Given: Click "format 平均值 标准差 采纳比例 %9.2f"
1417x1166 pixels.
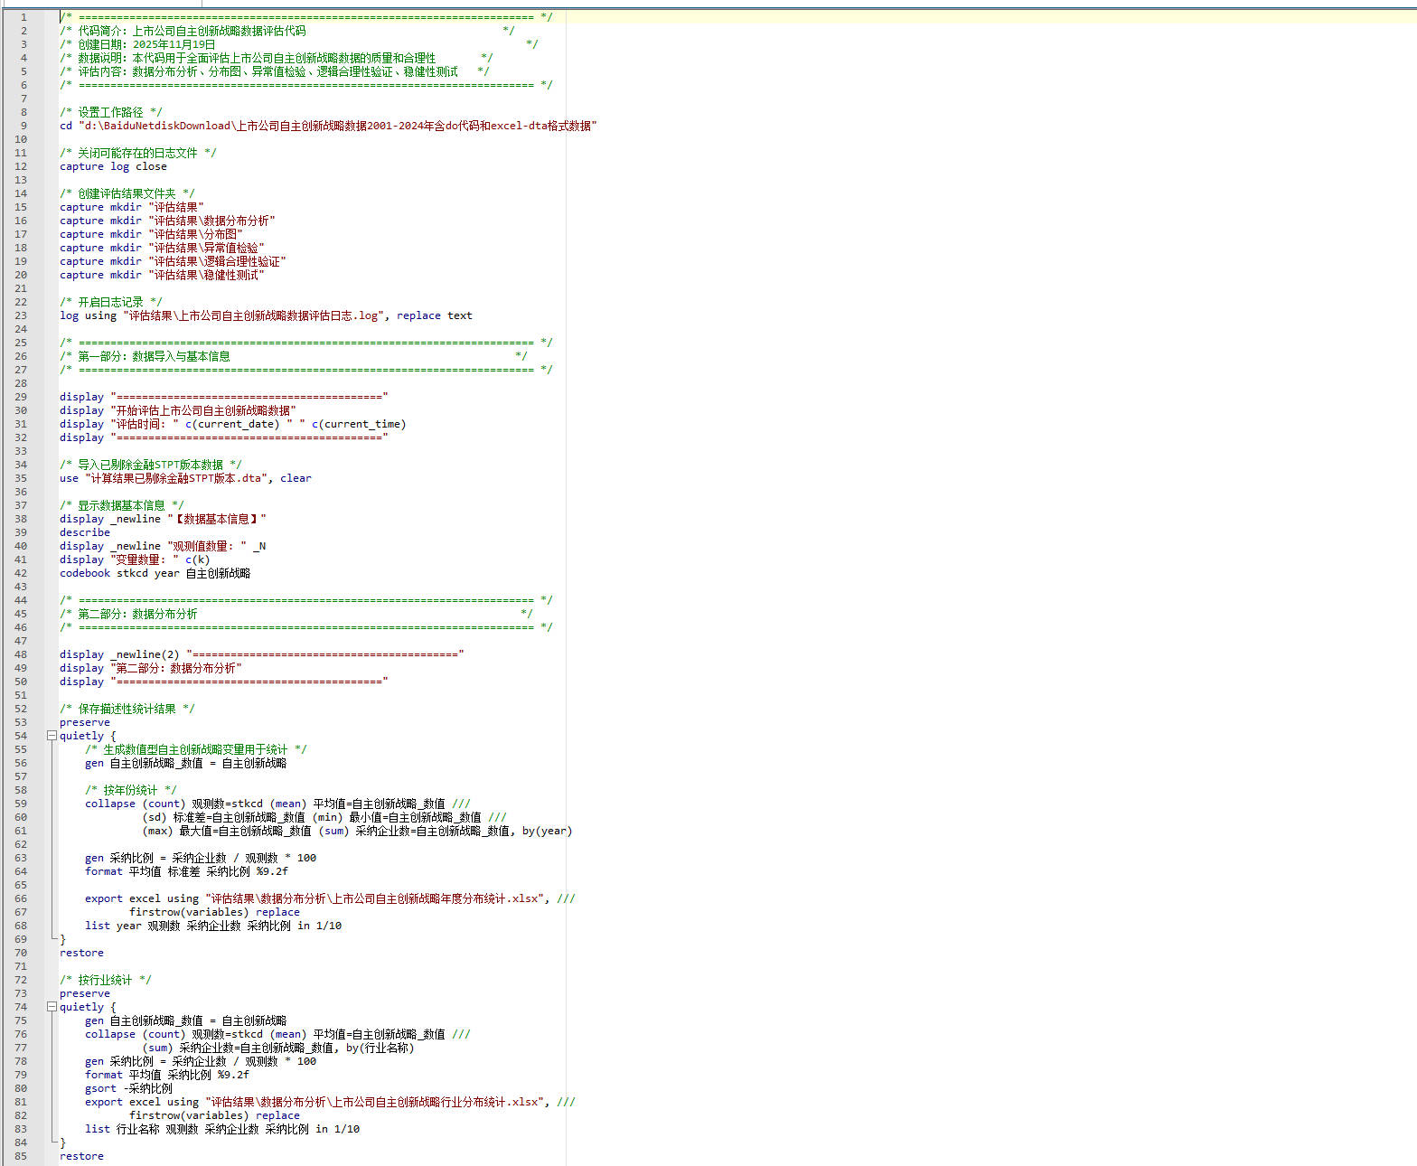Looking at the screenshot, I should click(187, 871).
